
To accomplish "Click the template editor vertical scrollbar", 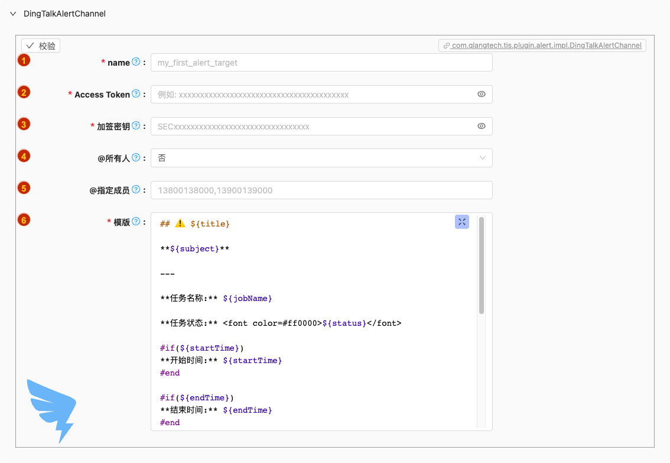I will [x=482, y=266].
